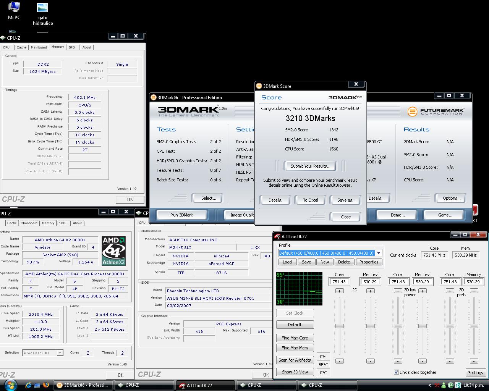Click the 3D low power Core slider handle
The width and height of the screenshot is (489, 391).
point(398,326)
